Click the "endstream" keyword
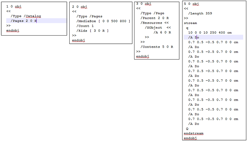247x142 pixels. click(193, 133)
